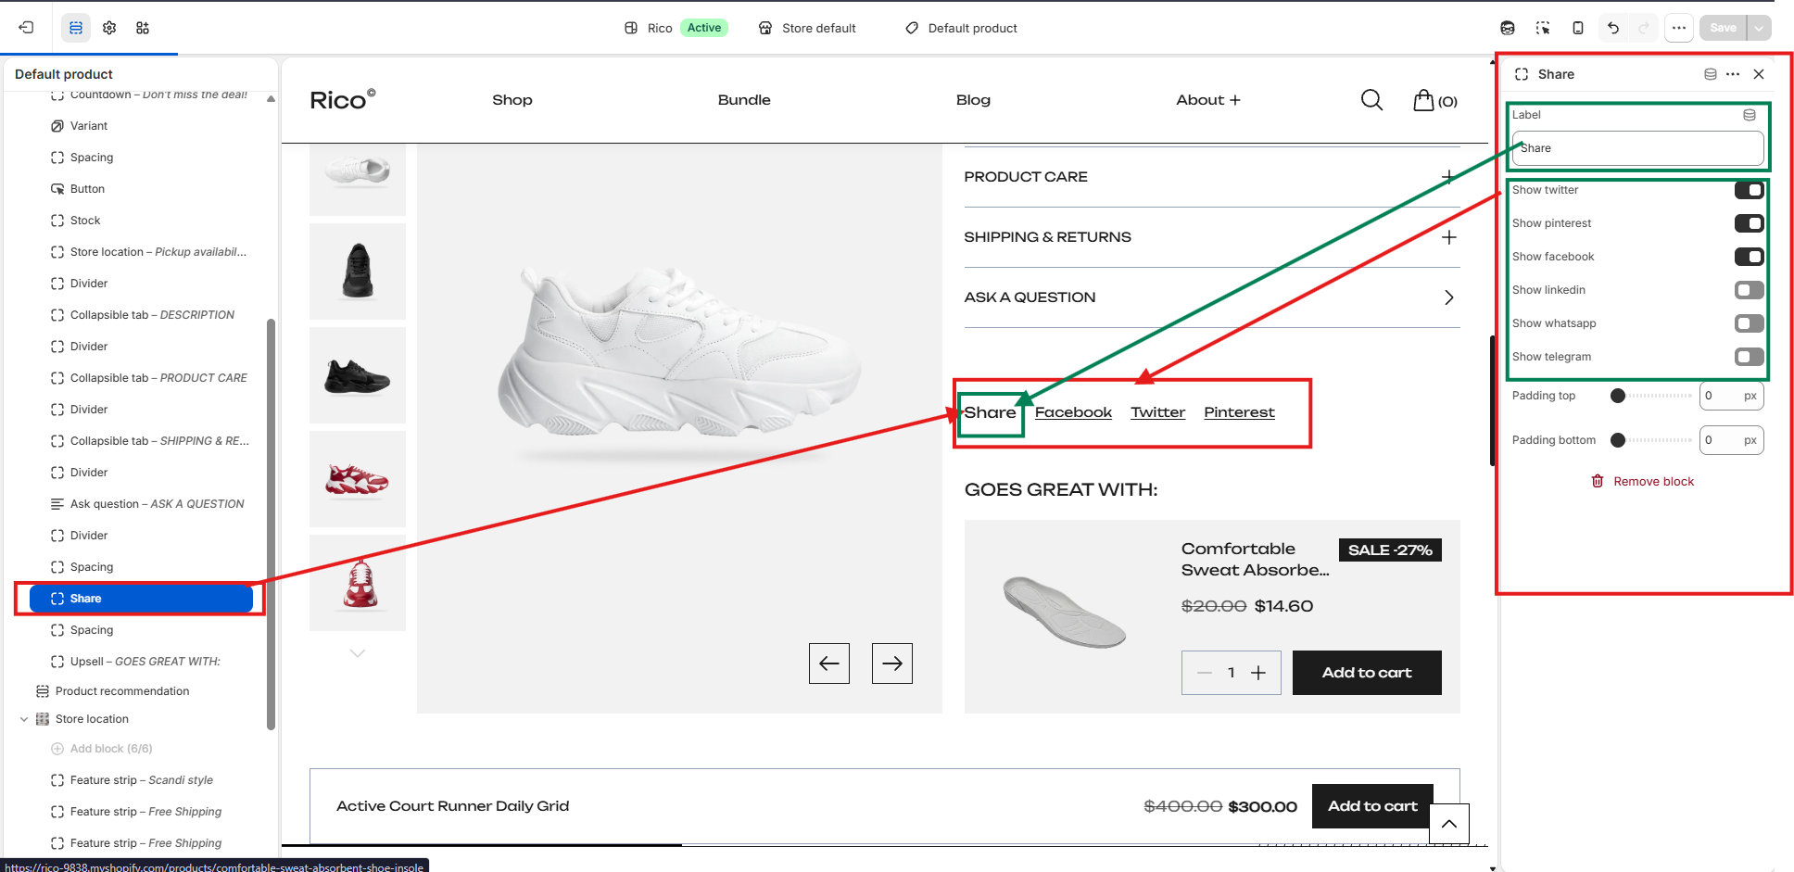The width and height of the screenshot is (1794, 872).
Task: Enable the Show telegram toggle
Action: pyautogui.click(x=1750, y=357)
